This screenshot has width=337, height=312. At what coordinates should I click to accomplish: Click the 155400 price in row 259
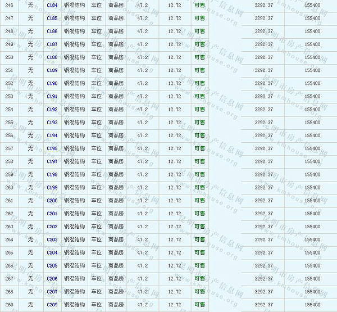pyautogui.click(x=312, y=174)
